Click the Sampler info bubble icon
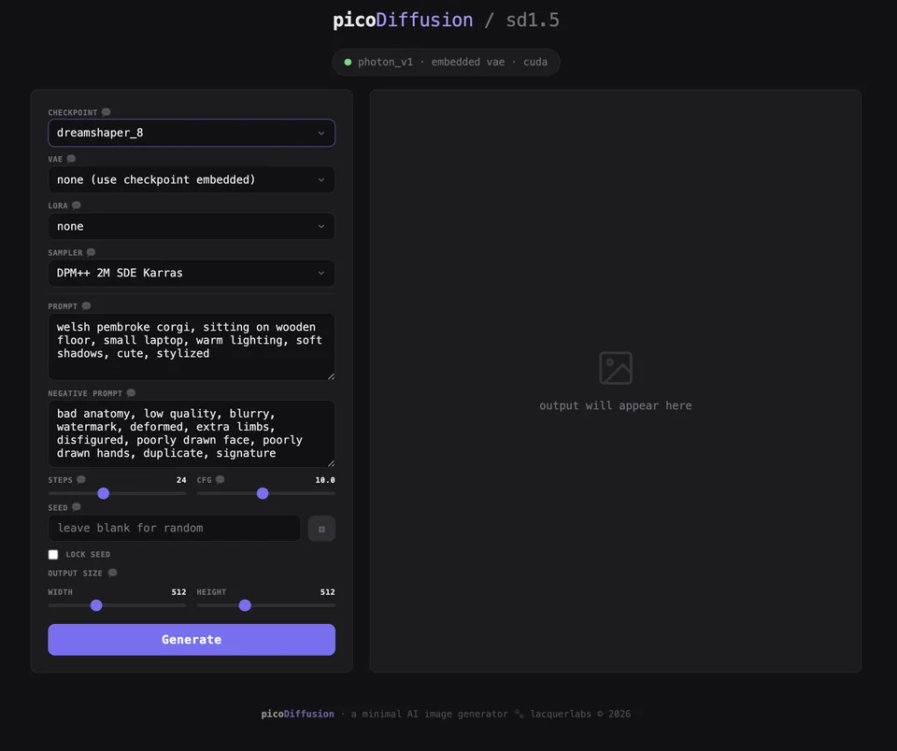This screenshot has width=897, height=751. [90, 251]
